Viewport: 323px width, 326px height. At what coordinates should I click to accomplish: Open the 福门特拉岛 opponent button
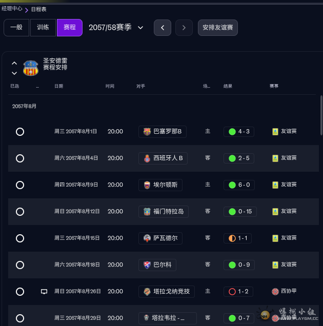pos(164,212)
